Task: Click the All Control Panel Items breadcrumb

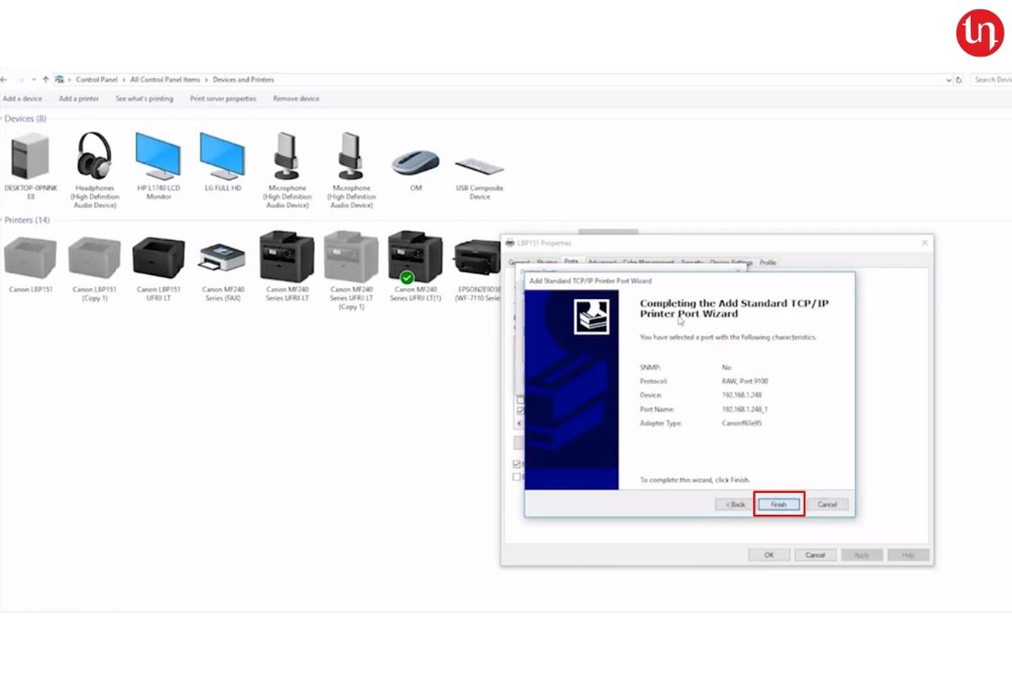Action: coord(165,79)
